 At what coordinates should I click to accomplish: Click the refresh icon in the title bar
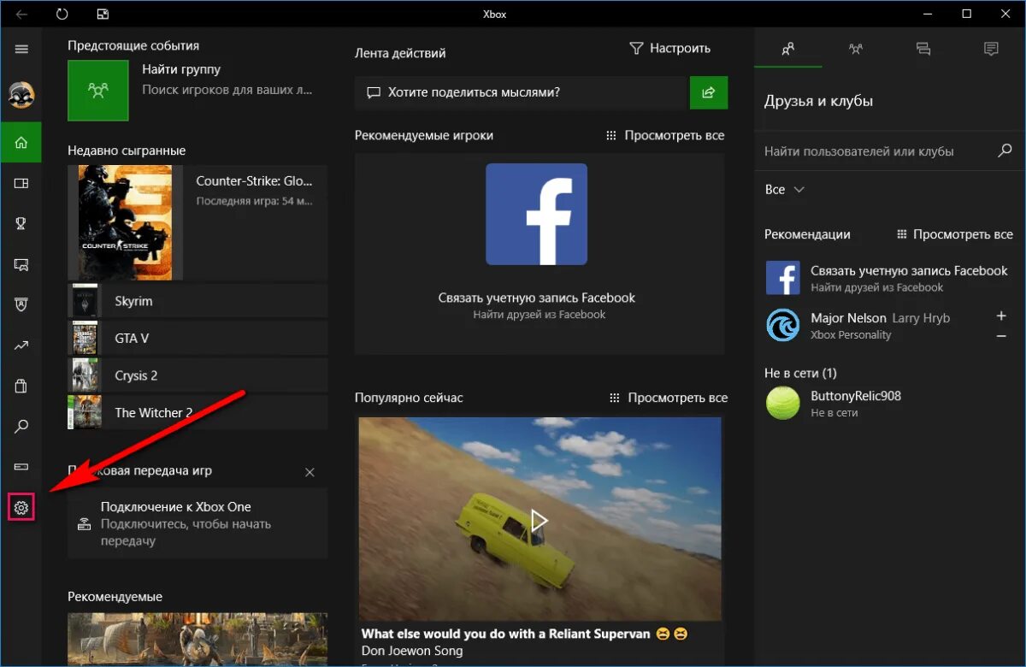pos(62,14)
